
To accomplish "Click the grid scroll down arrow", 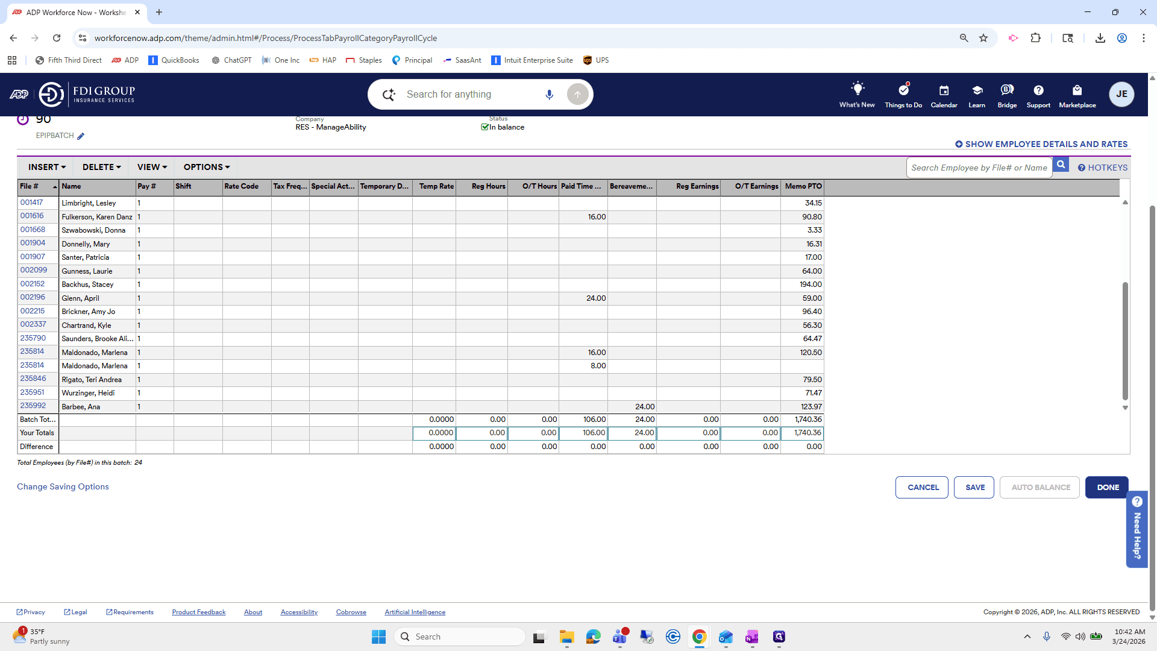I will tap(1124, 408).
